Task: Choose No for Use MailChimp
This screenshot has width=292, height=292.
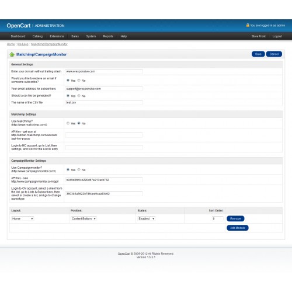Action: (x=79, y=123)
